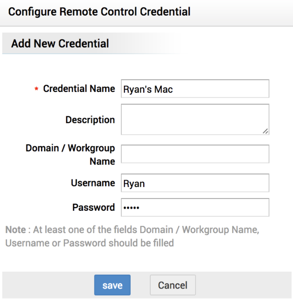Click the masked Password field
The width and height of the screenshot is (293, 299).
coord(195,207)
